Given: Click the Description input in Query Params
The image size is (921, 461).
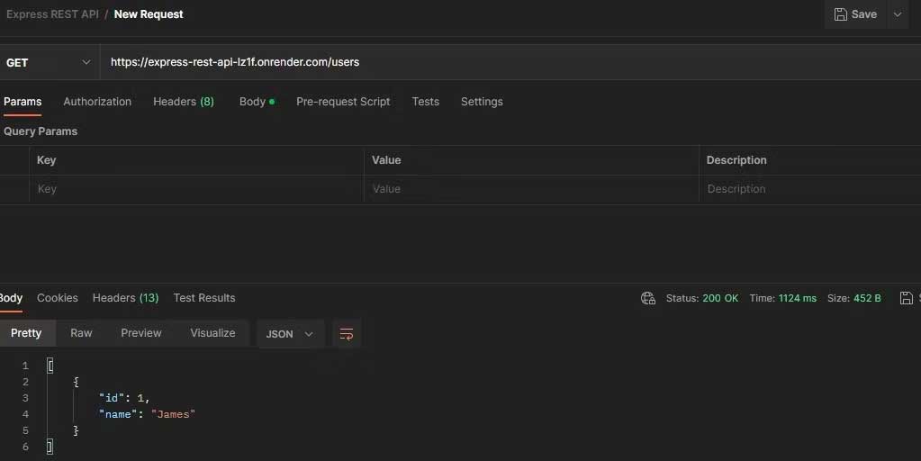Looking at the screenshot, I should pos(810,189).
